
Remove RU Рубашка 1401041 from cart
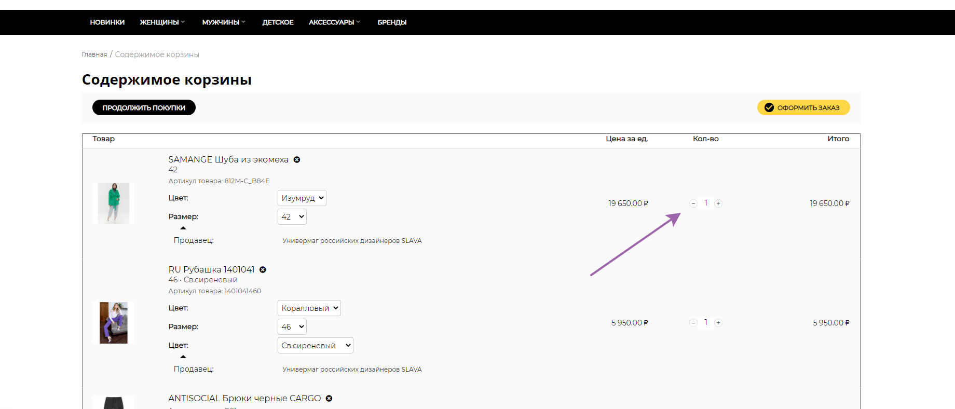coord(263,270)
